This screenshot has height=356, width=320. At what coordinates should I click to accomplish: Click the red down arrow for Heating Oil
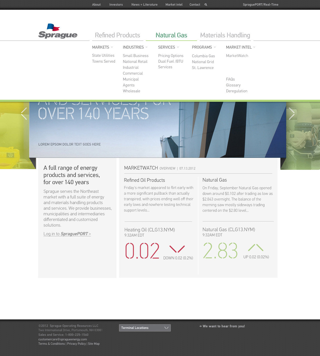[177, 249]
